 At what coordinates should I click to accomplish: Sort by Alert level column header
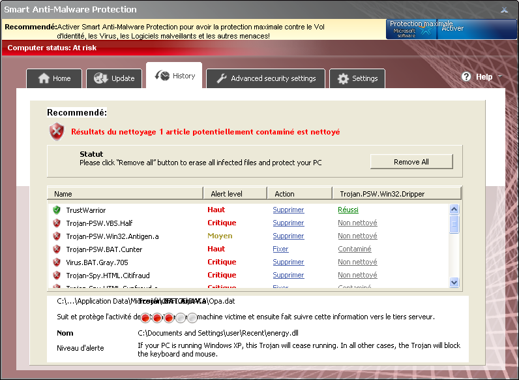235,194
